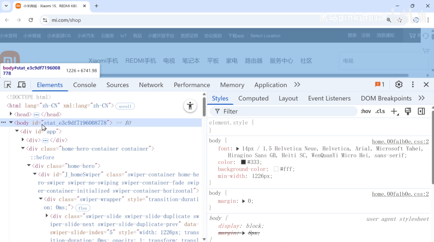Open the Network tab

[151, 85]
